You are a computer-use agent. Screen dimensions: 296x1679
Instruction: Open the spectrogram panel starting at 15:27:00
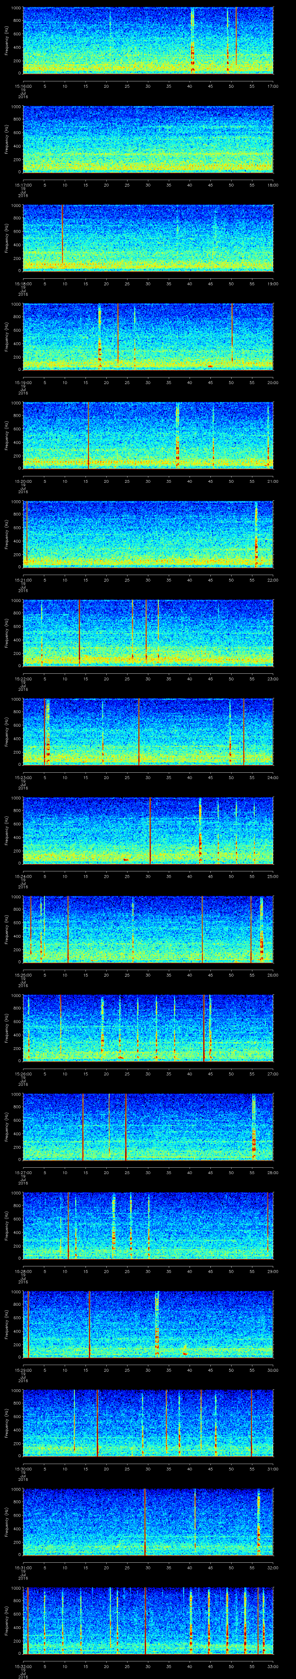pyautogui.click(x=148, y=1126)
